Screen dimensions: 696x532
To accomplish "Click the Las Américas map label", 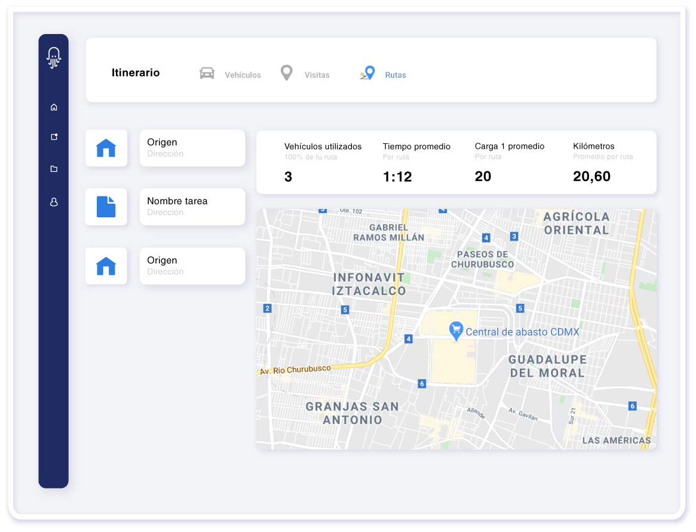I will point(617,440).
